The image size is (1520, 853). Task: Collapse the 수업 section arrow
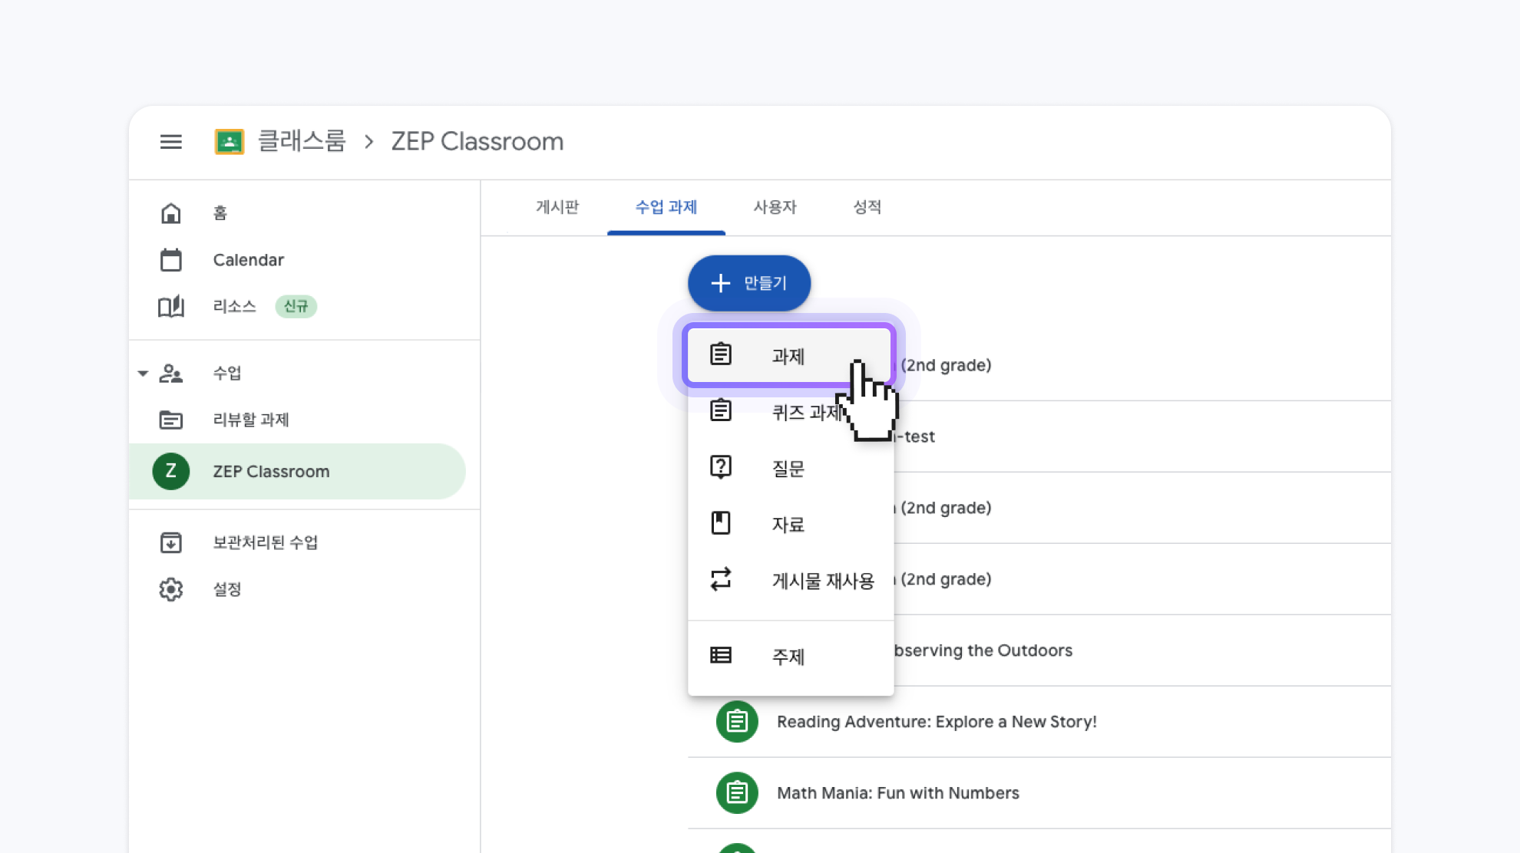(x=143, y=374)
